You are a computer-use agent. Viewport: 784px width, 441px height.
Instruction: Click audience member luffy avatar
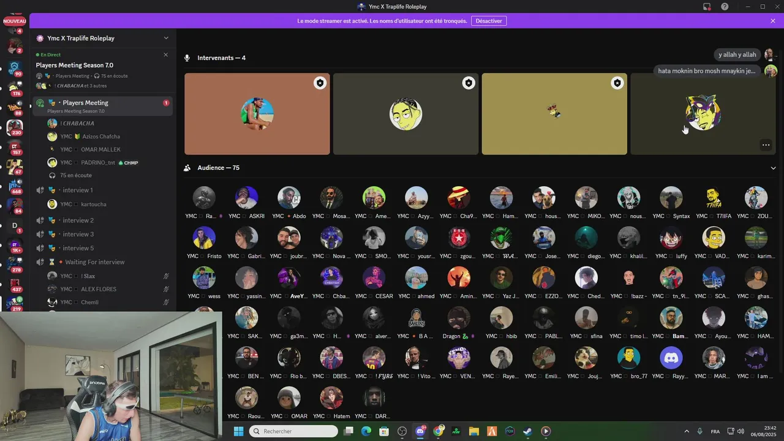671,238
